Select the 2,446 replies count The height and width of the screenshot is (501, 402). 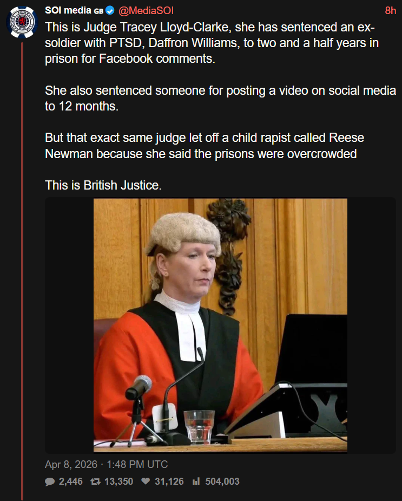(70, 482)
